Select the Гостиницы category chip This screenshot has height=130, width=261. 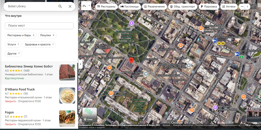[x=129, y=7]
